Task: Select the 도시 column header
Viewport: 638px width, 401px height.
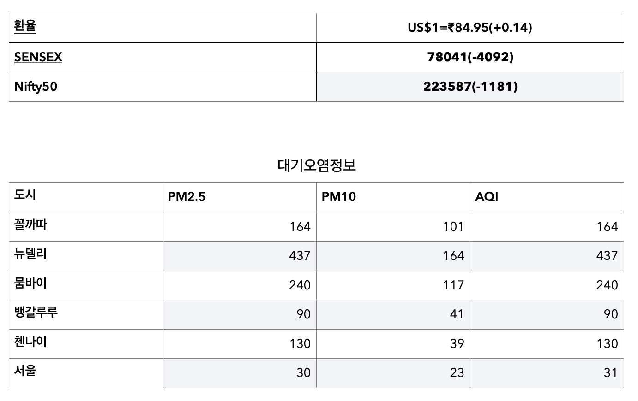Action: click(86, 197)
